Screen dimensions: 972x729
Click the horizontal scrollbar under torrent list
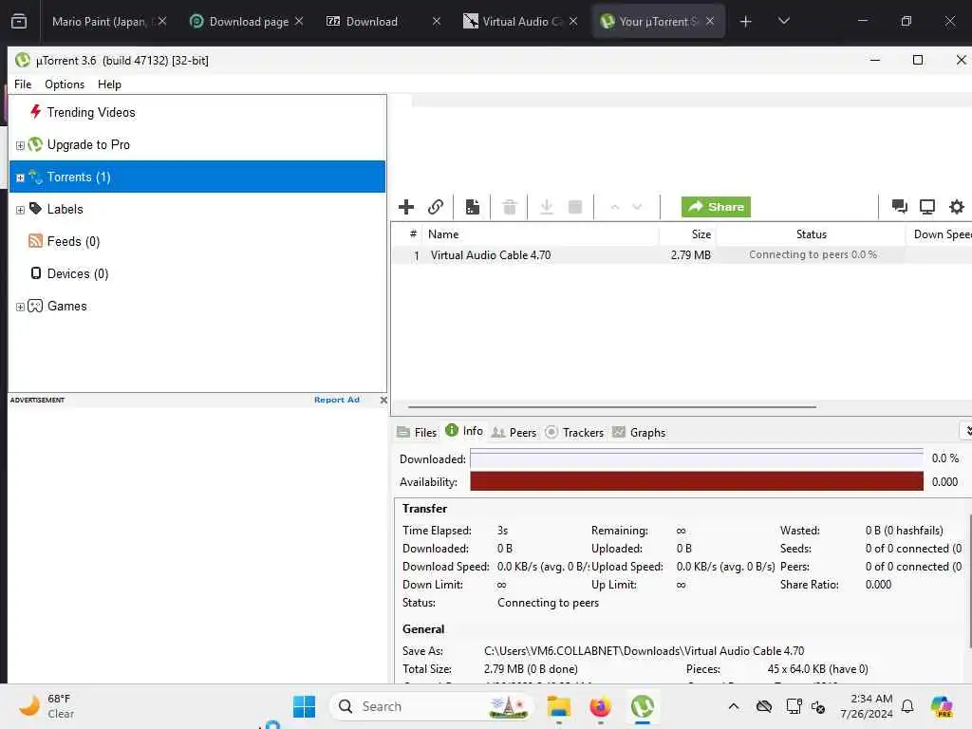pyautogui.click(x=612, y=407)
